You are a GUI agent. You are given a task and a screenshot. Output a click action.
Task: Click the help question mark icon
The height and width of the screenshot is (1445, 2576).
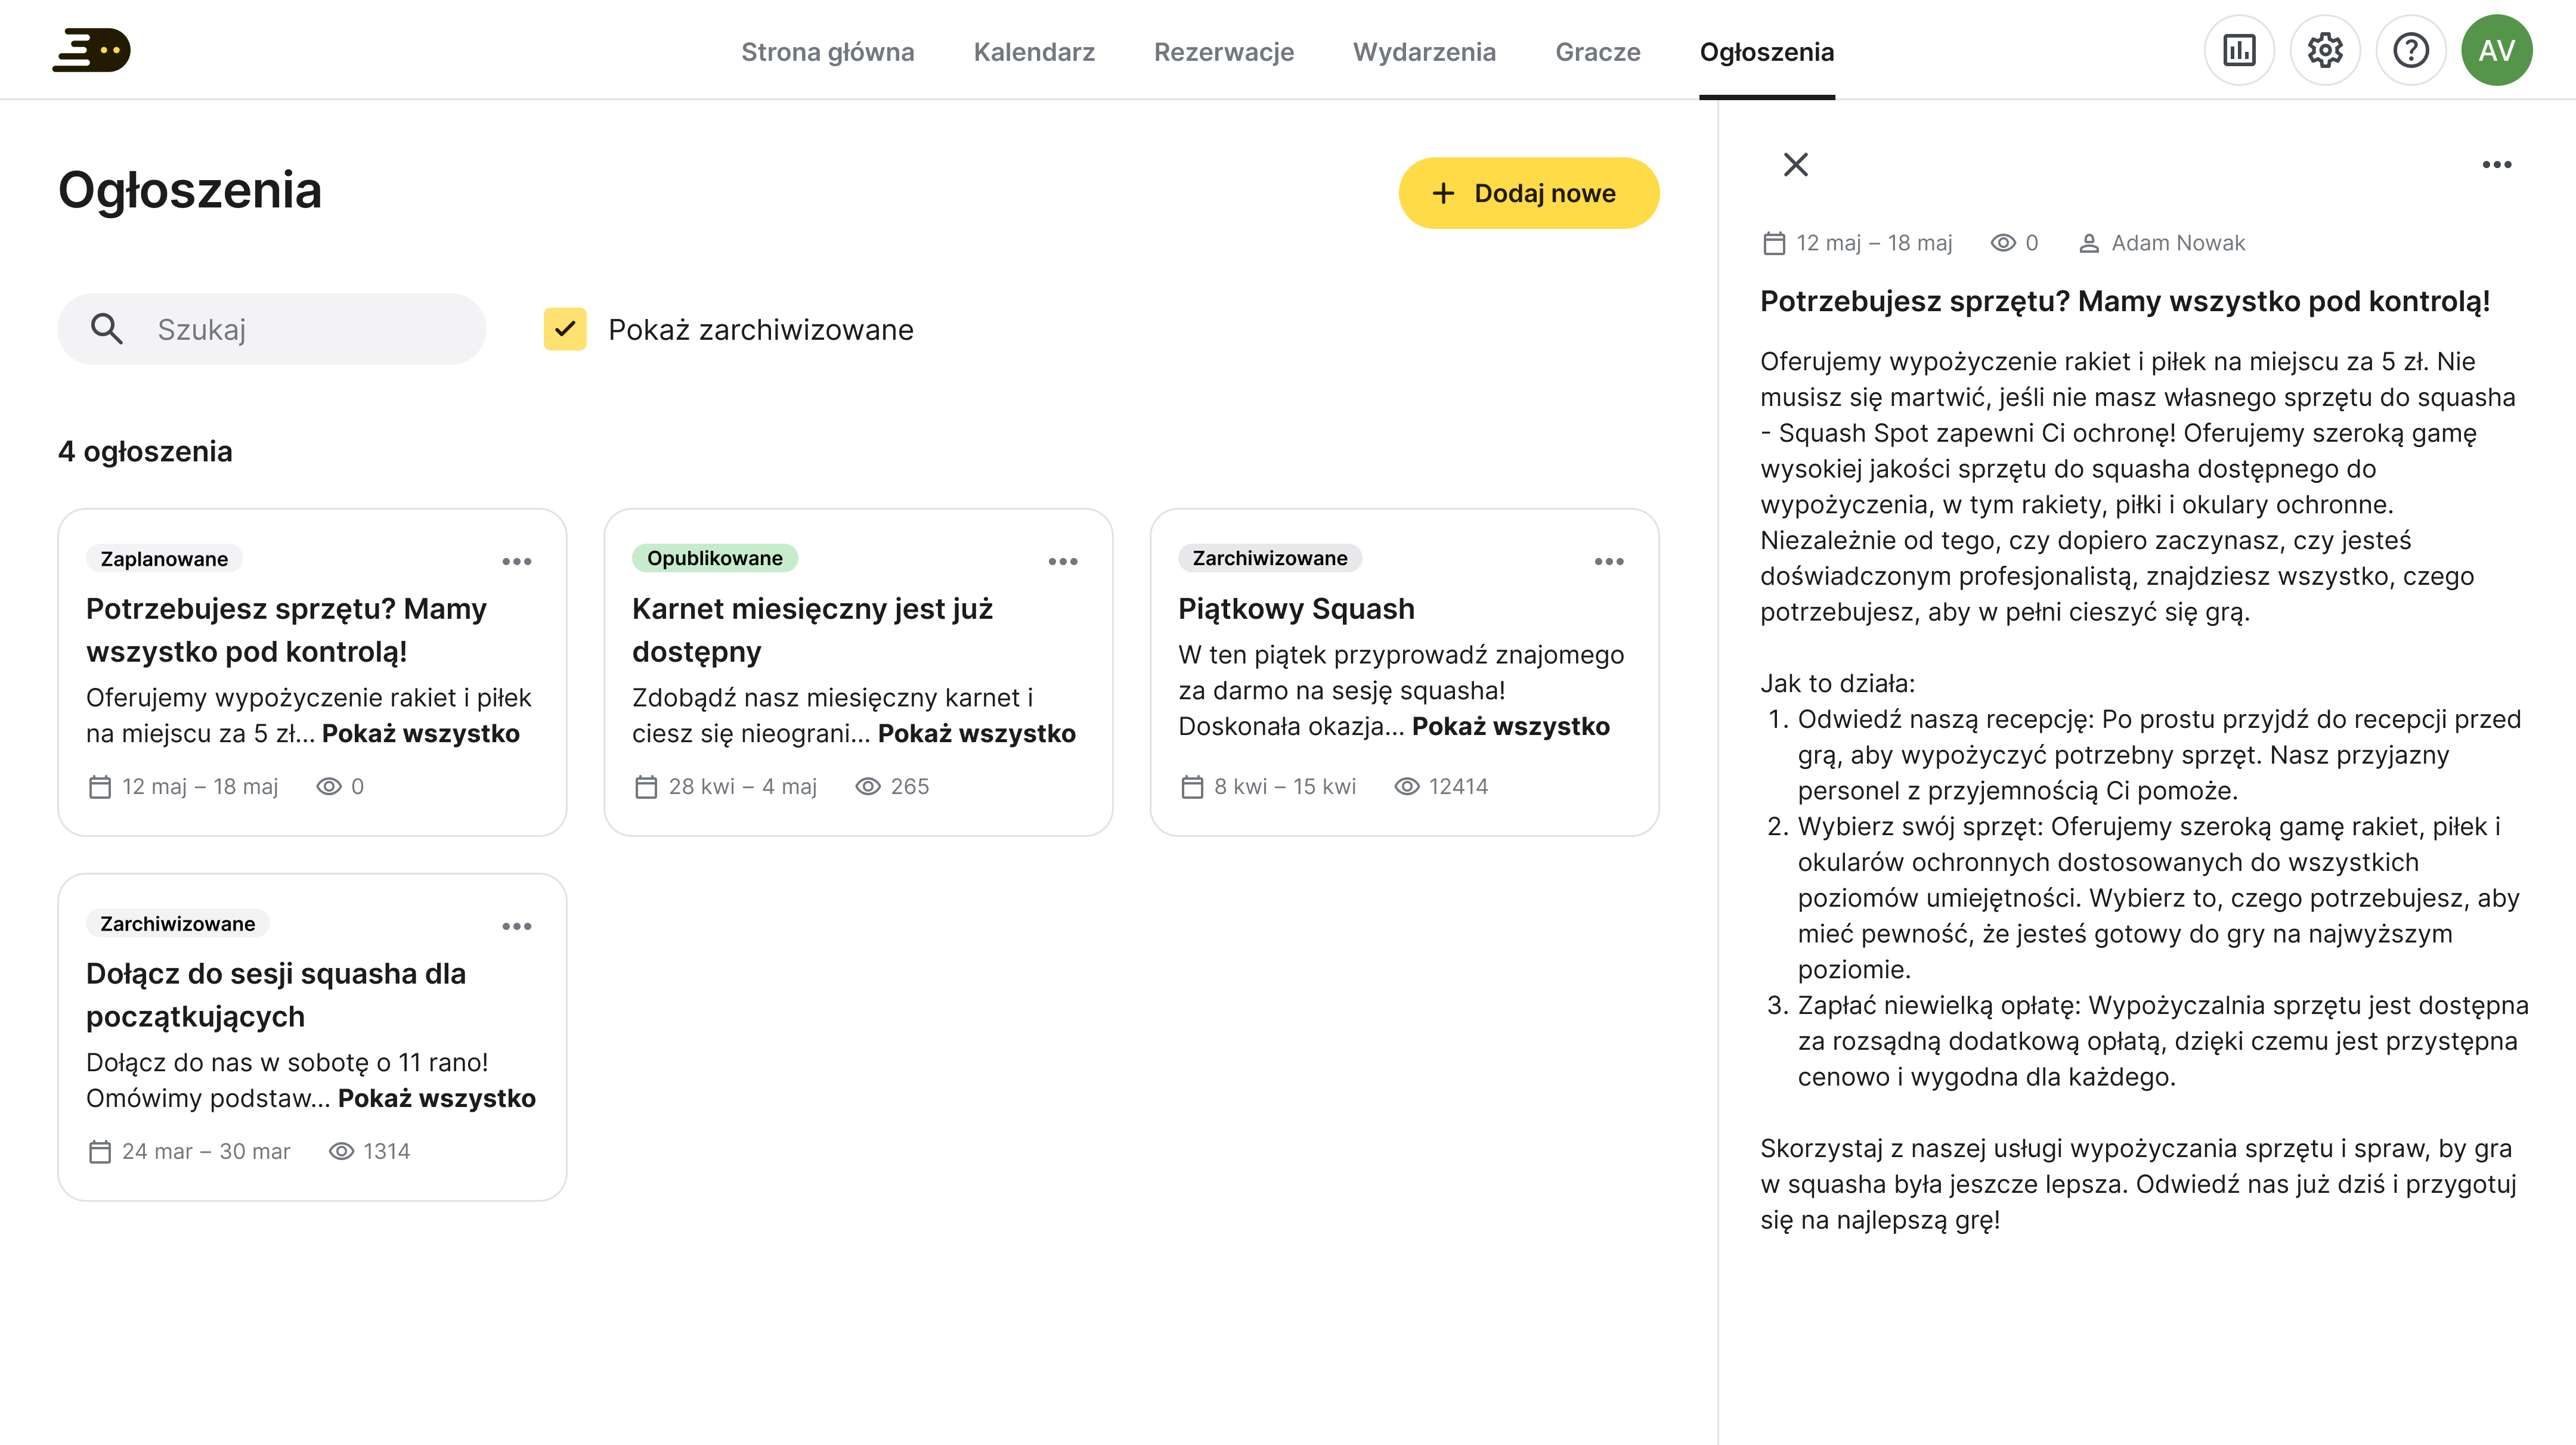(2411, 50)
